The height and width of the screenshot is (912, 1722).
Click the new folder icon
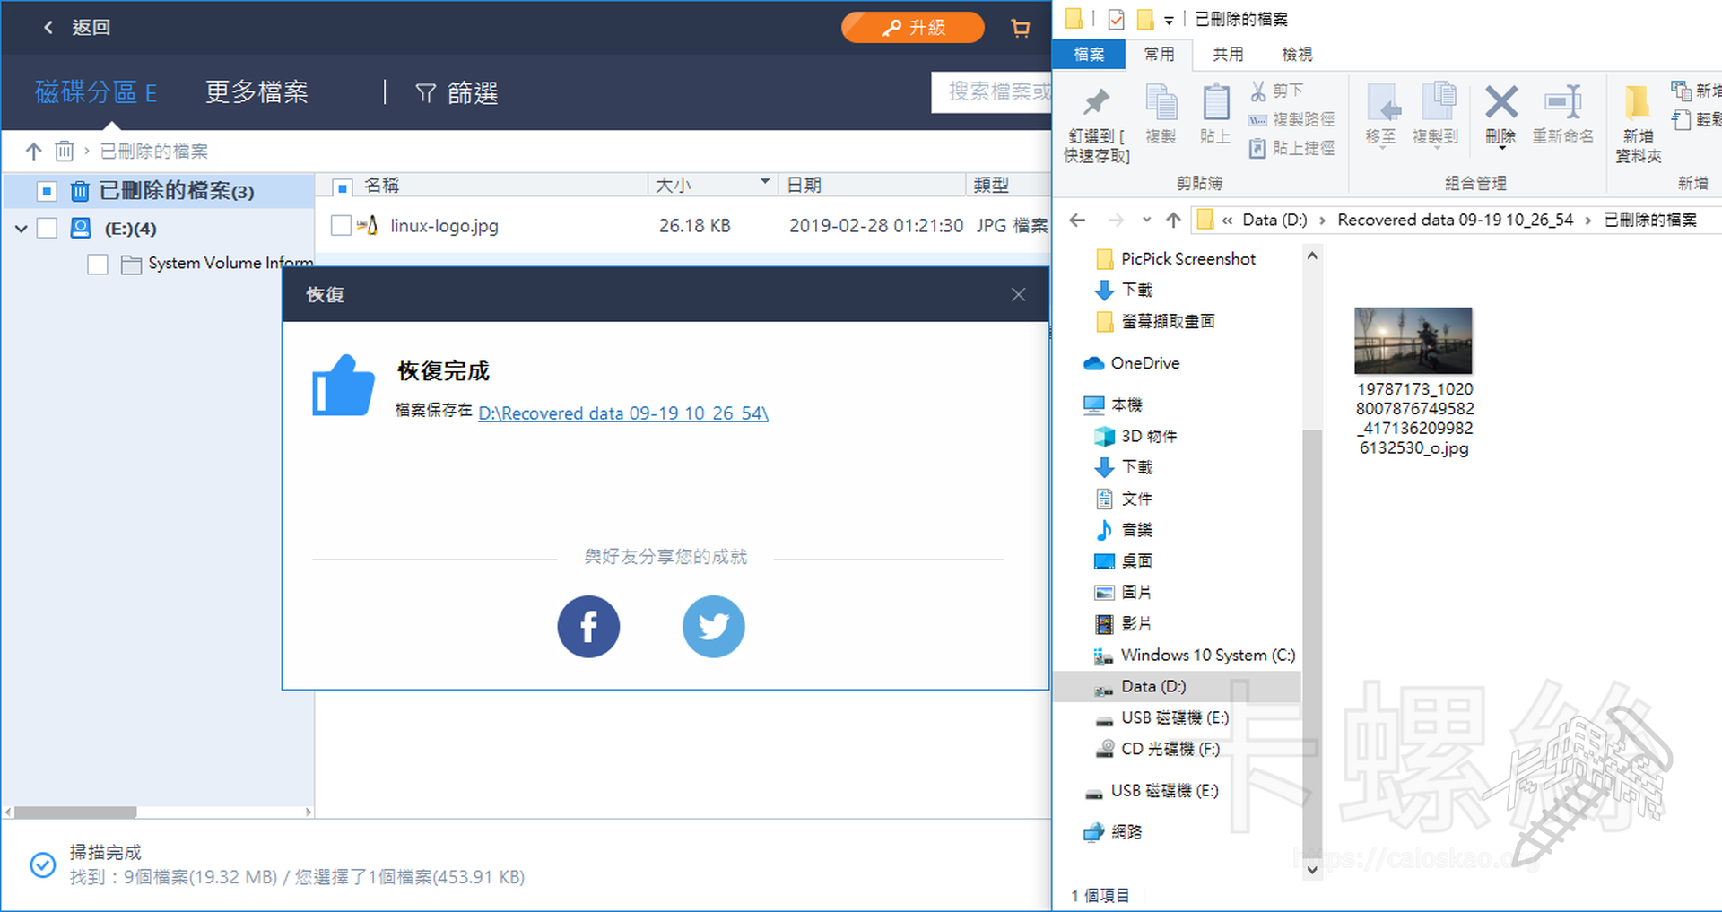(x=1638, y=103)
